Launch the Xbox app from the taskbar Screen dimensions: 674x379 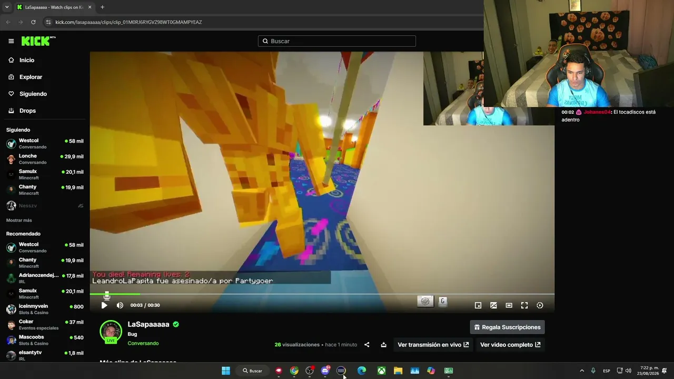pos(381,371)
